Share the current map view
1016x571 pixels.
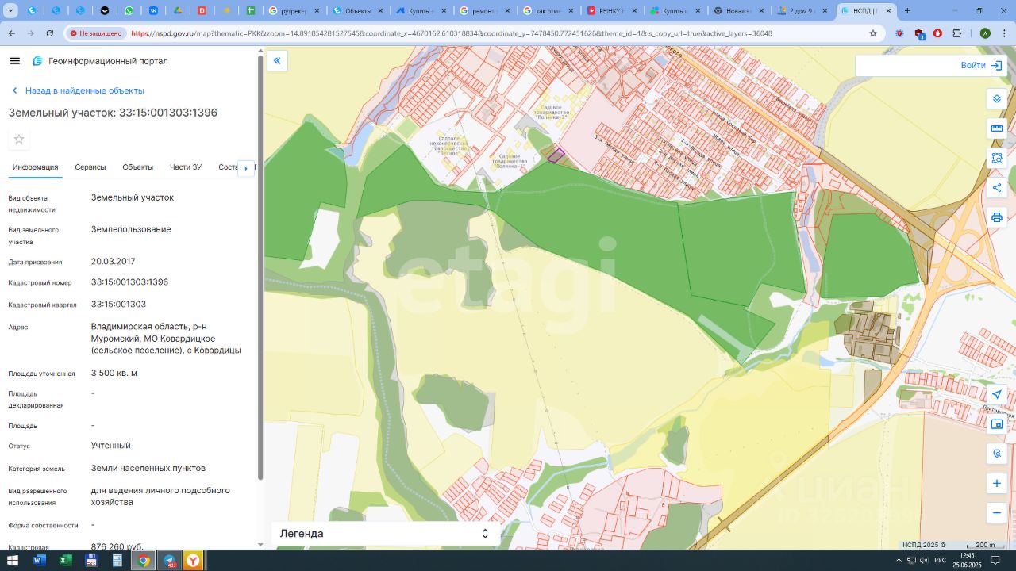coord(997,188)
